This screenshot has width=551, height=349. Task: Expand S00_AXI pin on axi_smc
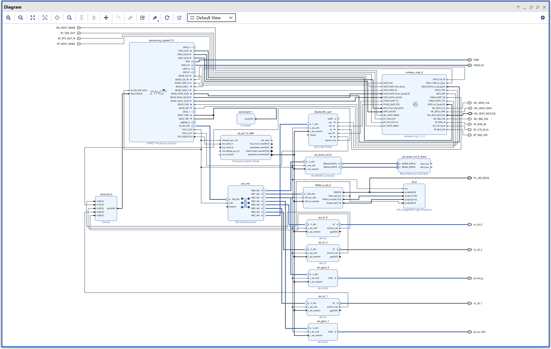[230, 199]
